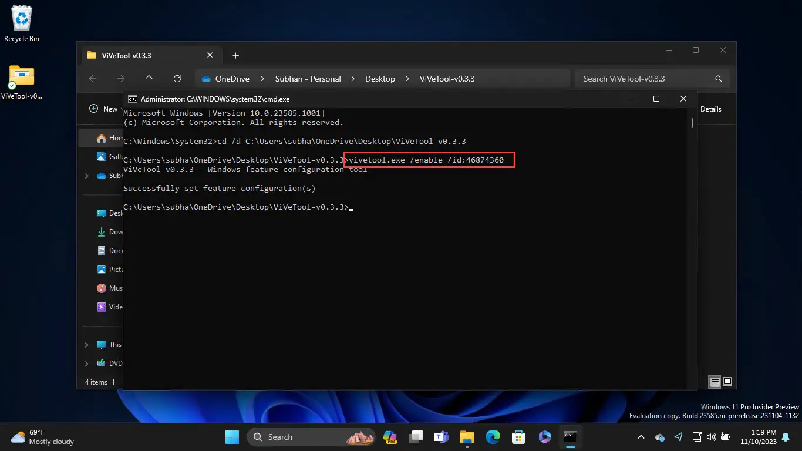Click '4 items' in Explorer status bar

[96, 382]
